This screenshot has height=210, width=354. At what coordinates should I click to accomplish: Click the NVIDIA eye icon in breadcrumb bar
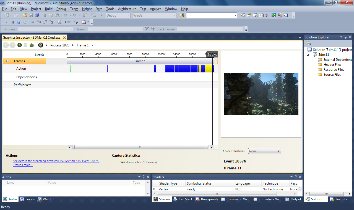[41, 45]
